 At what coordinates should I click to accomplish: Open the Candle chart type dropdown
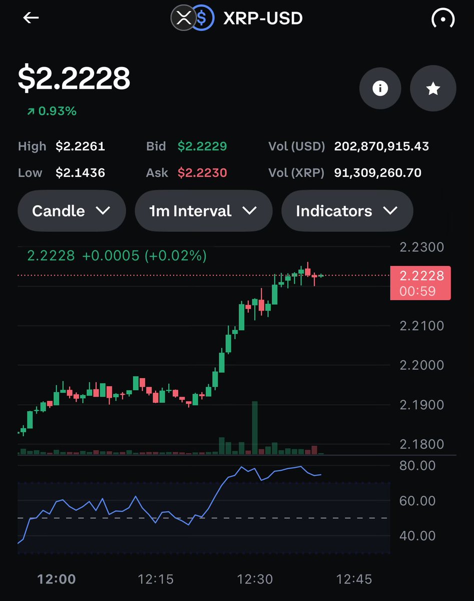pyautogui.click(x=71, y=211)
